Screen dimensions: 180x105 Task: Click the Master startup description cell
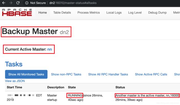(52, 98)
